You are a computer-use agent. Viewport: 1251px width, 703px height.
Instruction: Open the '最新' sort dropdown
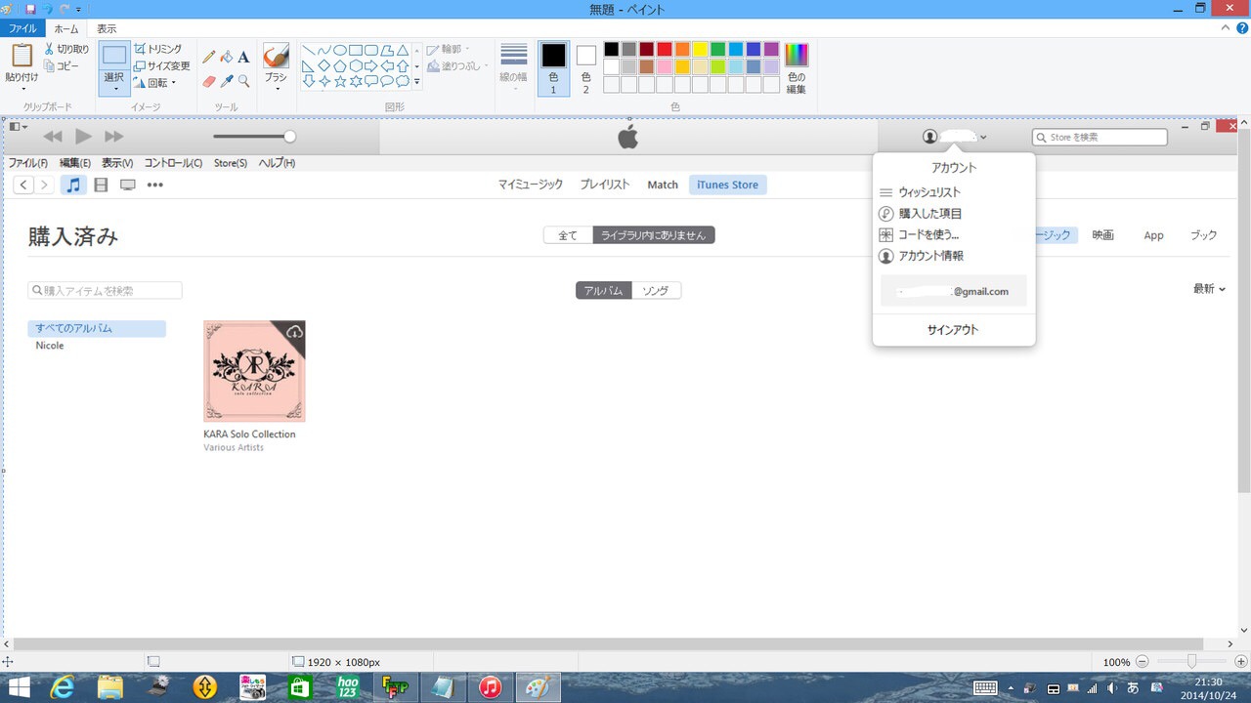point(1209,289)
